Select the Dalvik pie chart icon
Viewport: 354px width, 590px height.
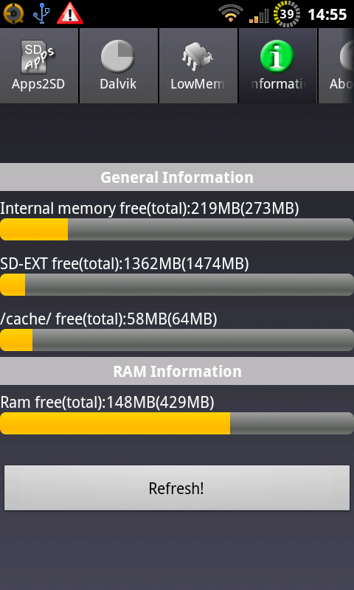tap(118, 57)
